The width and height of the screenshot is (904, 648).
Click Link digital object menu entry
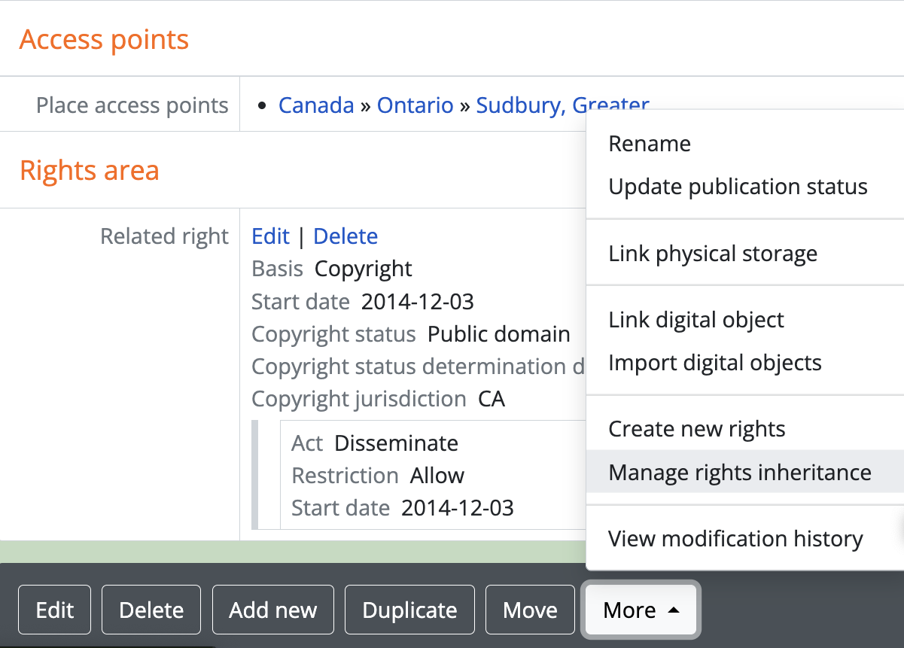coord(696,320)
